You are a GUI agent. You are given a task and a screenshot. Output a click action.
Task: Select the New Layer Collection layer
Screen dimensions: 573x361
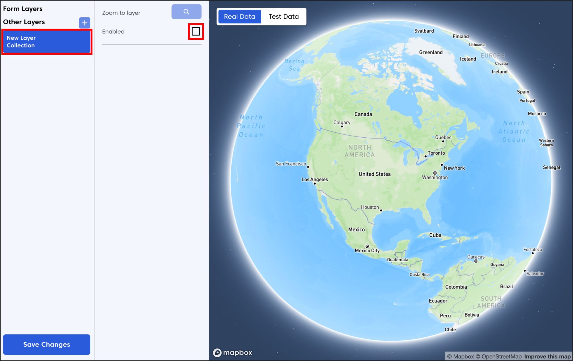click(46, 42)
